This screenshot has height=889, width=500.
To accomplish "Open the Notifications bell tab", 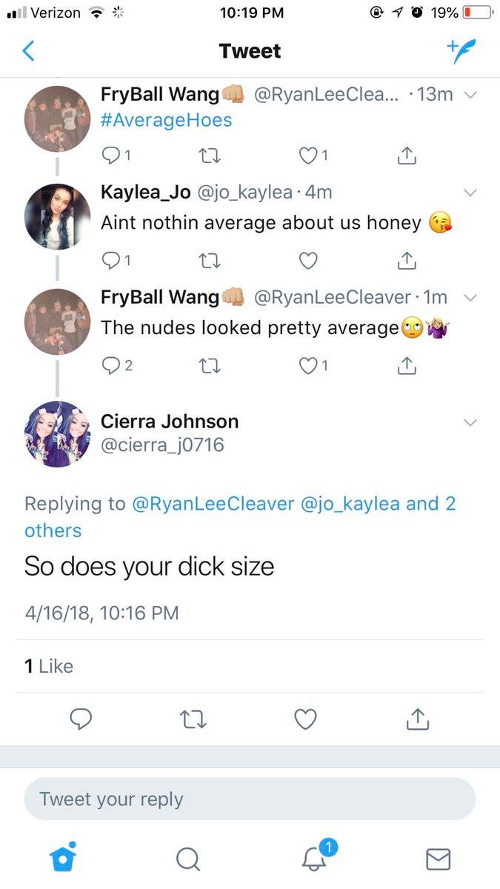I will pos(316,857).
